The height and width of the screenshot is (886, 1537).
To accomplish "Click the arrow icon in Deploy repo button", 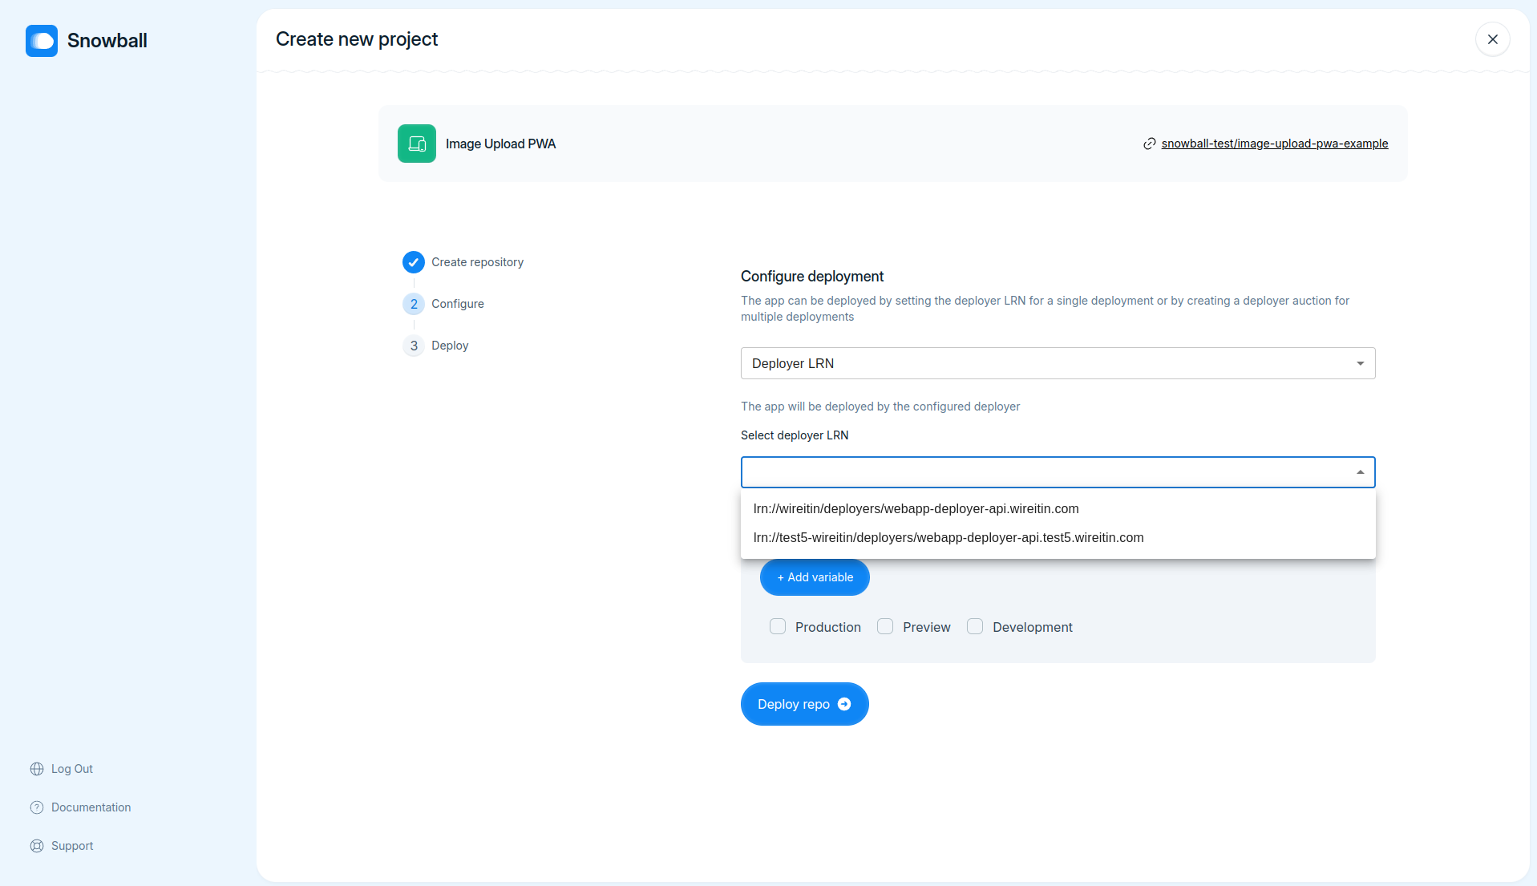I will point(844,704).
